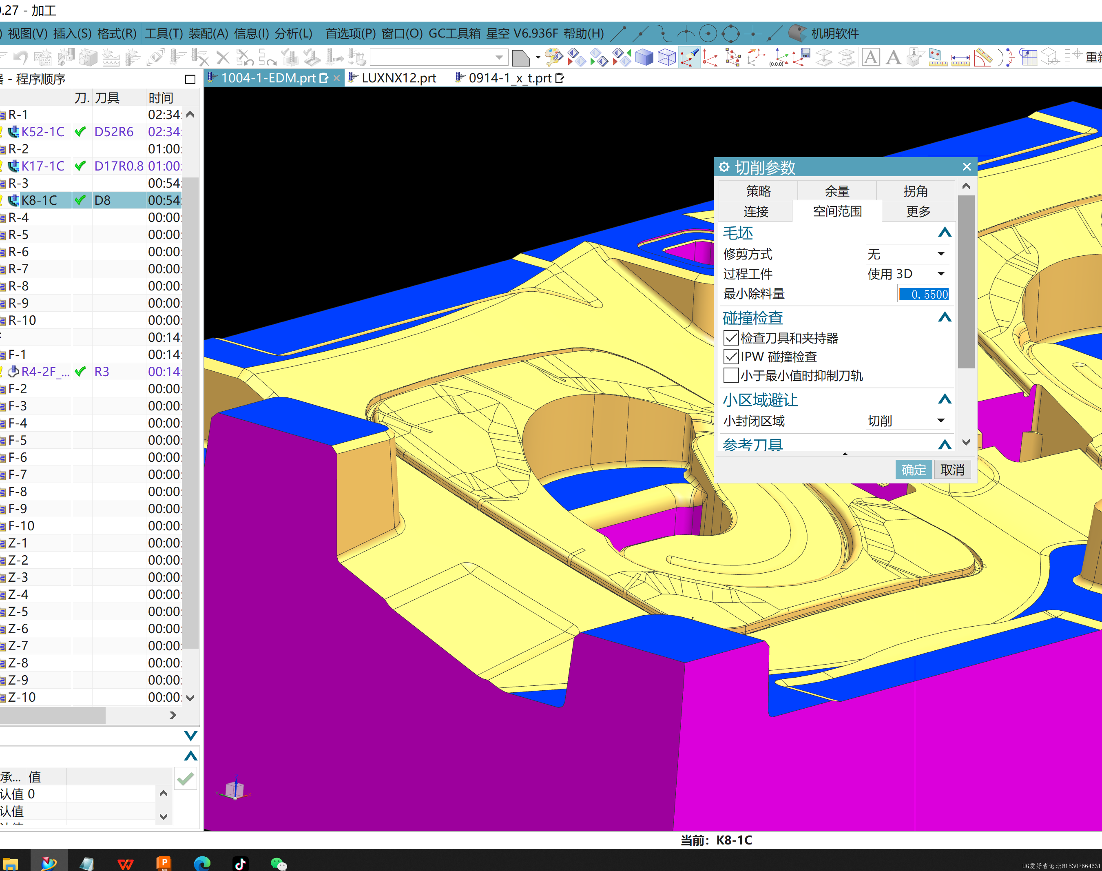Collapse the 参考刀具 section
1102x871 pixels.
pos(945,445)
